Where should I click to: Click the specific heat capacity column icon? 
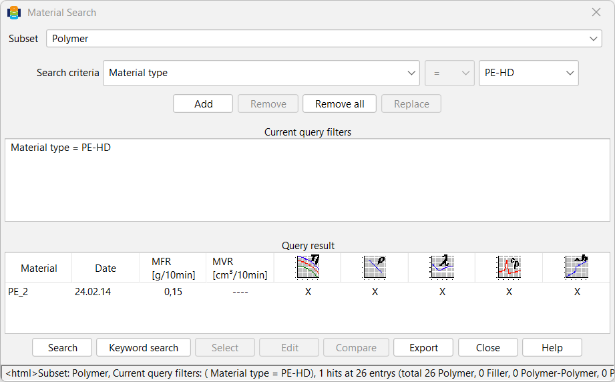pos(509,267)
